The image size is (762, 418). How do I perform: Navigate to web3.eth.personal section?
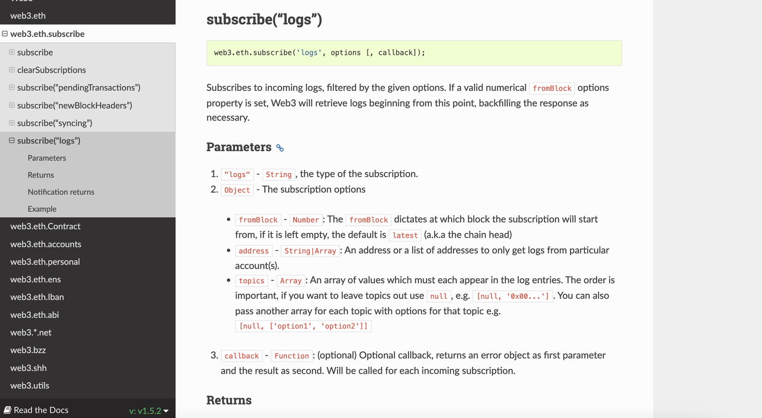(x=45, y=262)
